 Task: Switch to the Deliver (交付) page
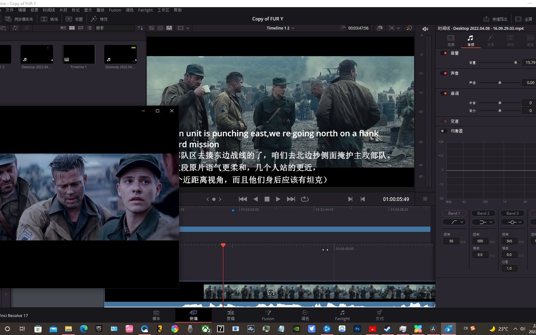pyautogui.click(x=379, y=315)
